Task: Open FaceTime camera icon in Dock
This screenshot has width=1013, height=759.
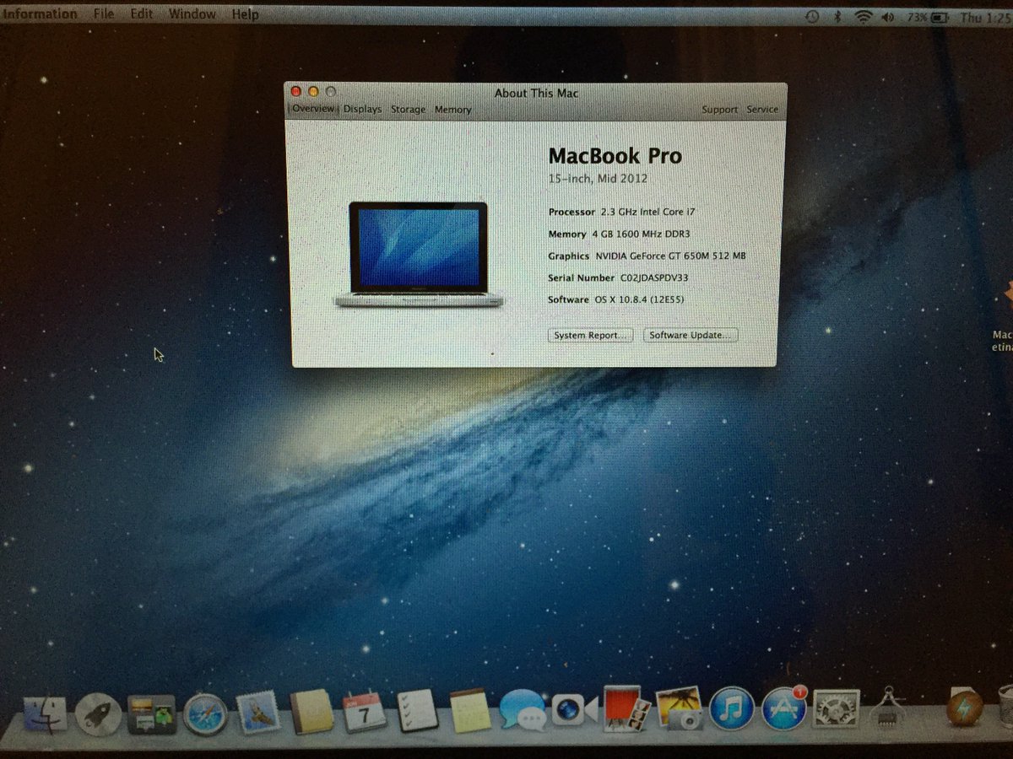Action: [575, 710]
